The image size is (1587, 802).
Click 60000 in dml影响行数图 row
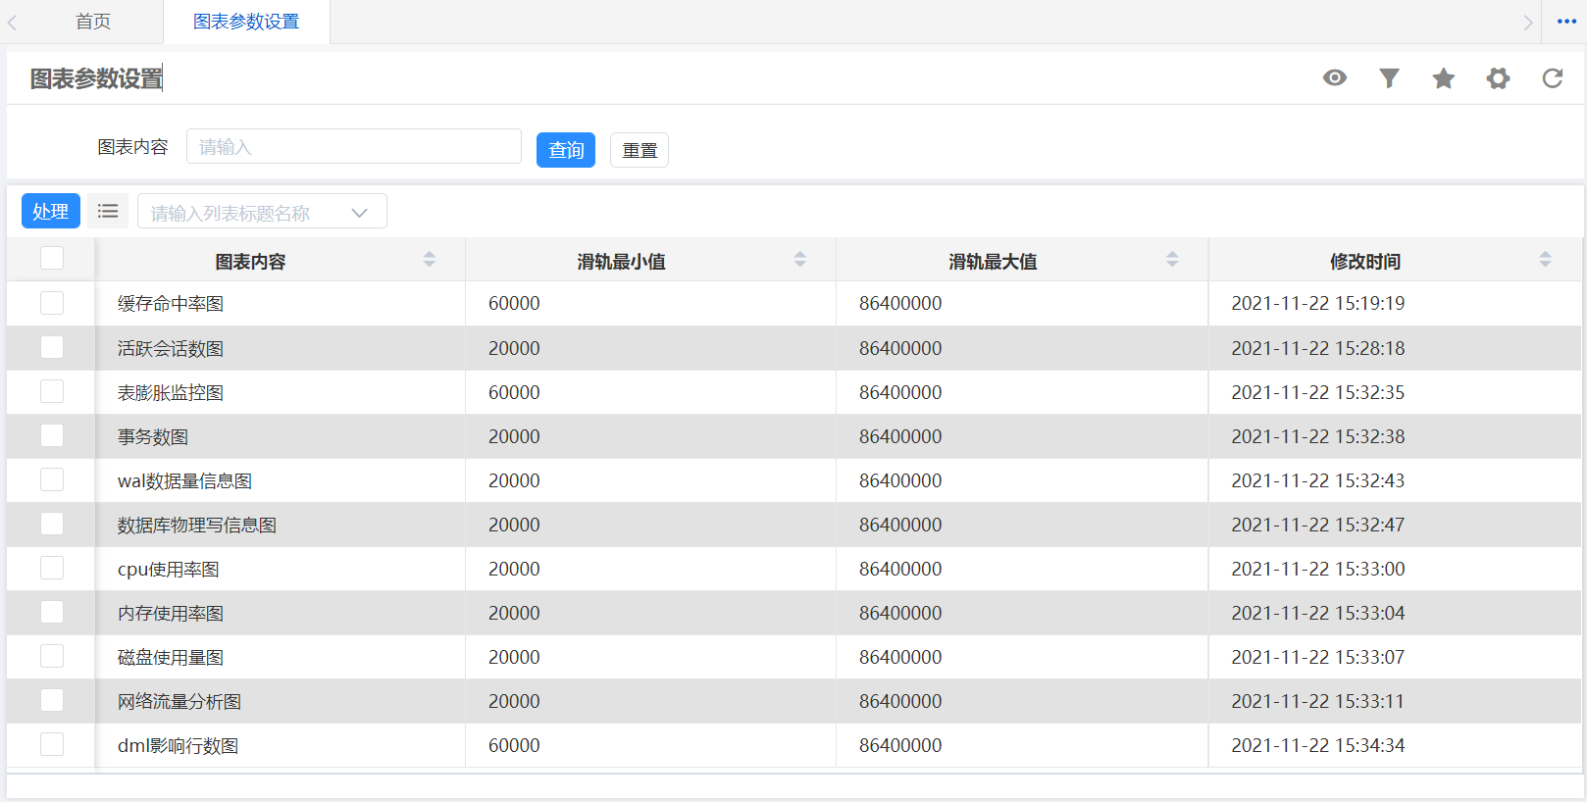[x=514, y=745]
